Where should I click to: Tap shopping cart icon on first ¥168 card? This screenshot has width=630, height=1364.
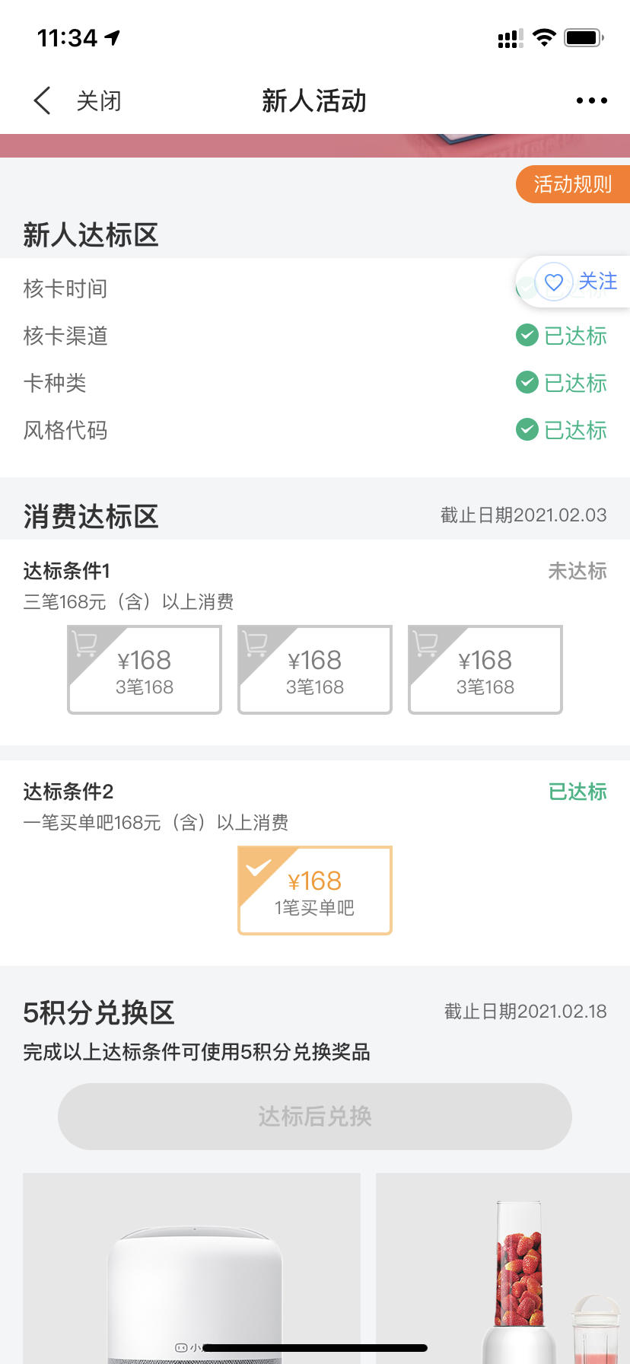[84, 644]
